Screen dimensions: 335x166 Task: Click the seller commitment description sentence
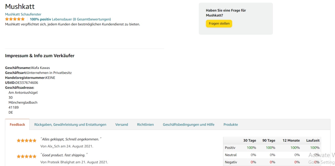pos(72,24)
